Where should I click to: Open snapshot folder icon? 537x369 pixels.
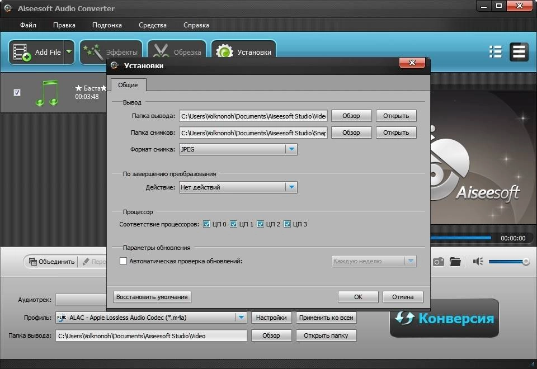coord(455,262)
